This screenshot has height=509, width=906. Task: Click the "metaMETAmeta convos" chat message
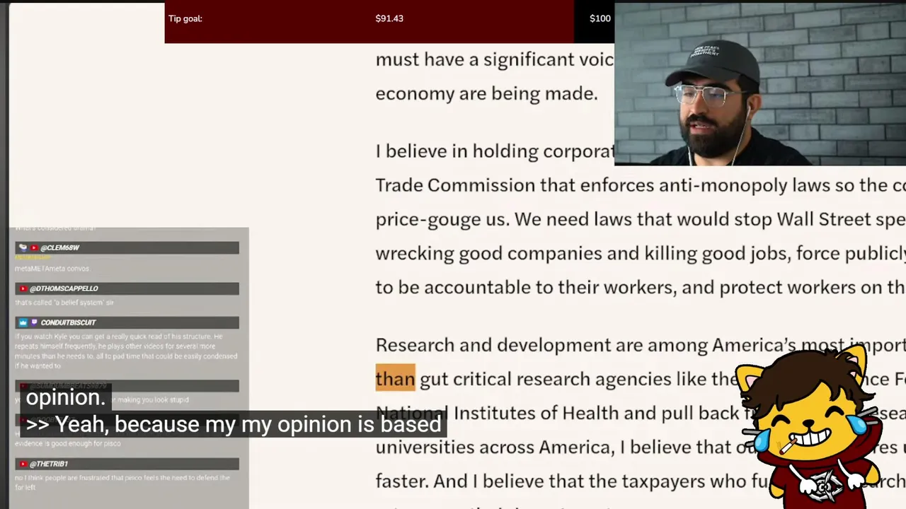[x=52, y=269]
